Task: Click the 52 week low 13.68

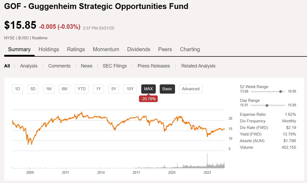Action: pyautogui.click(x=244, y=91)
